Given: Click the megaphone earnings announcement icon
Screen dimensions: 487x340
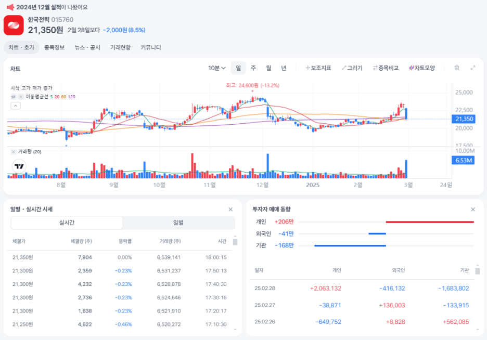Looking at the screenshot, I should coord(10,7).
